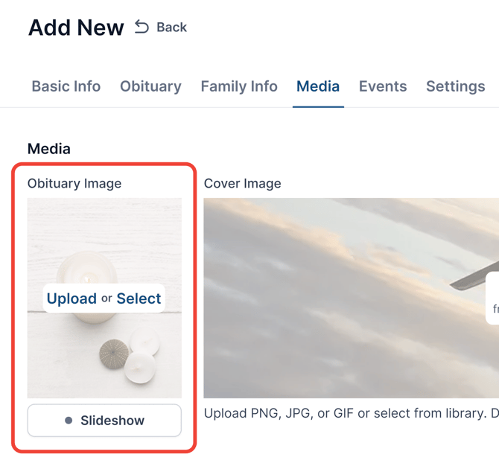The image size is (499, 463).
Task: Toggle the Slideshow button
Action: (x=104, y=421)
